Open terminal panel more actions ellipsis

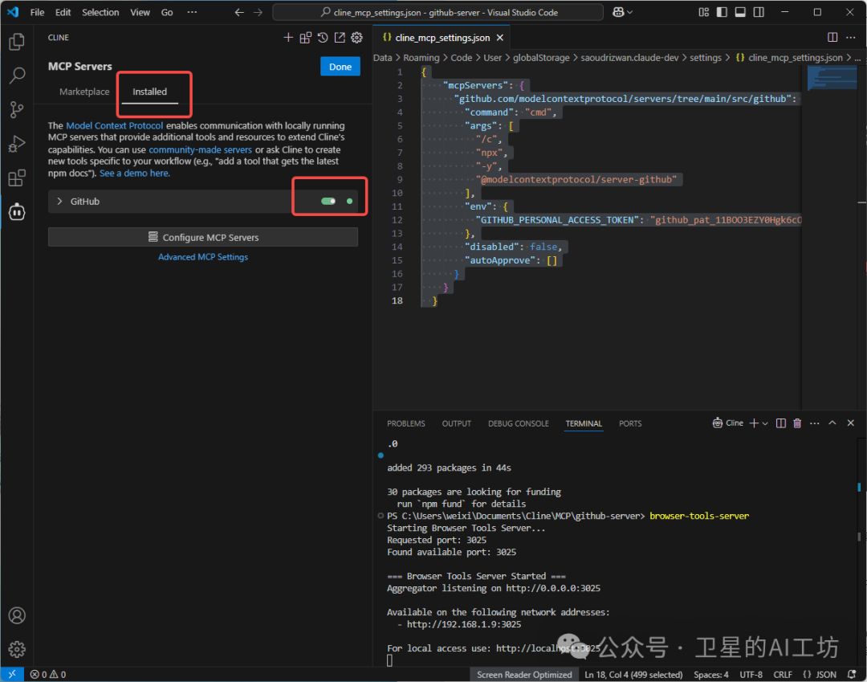815,423
